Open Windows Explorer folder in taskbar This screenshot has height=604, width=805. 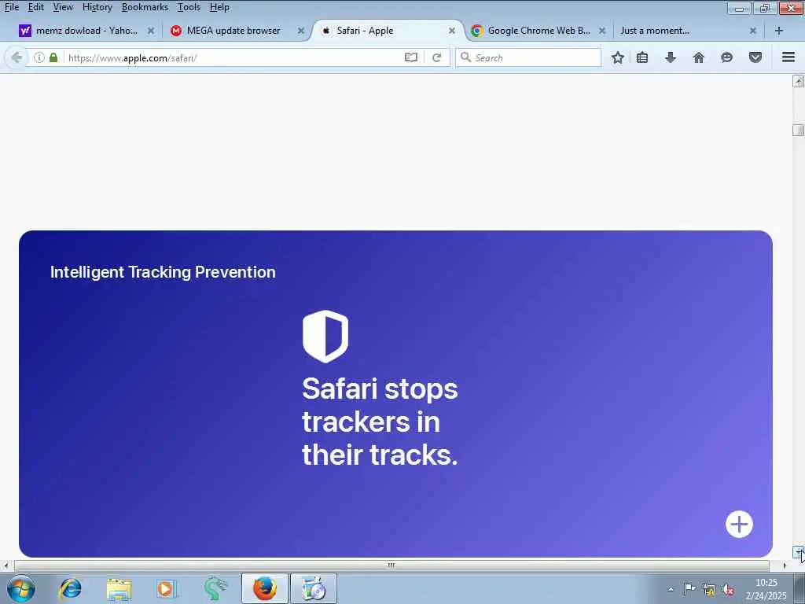[119, 588]
